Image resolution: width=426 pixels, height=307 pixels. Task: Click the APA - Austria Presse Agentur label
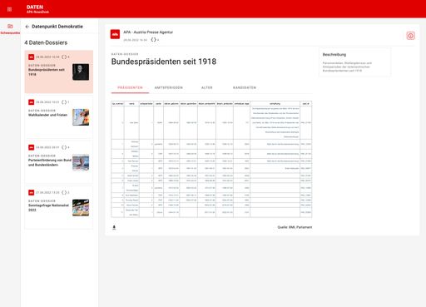(x=148, y=32)
